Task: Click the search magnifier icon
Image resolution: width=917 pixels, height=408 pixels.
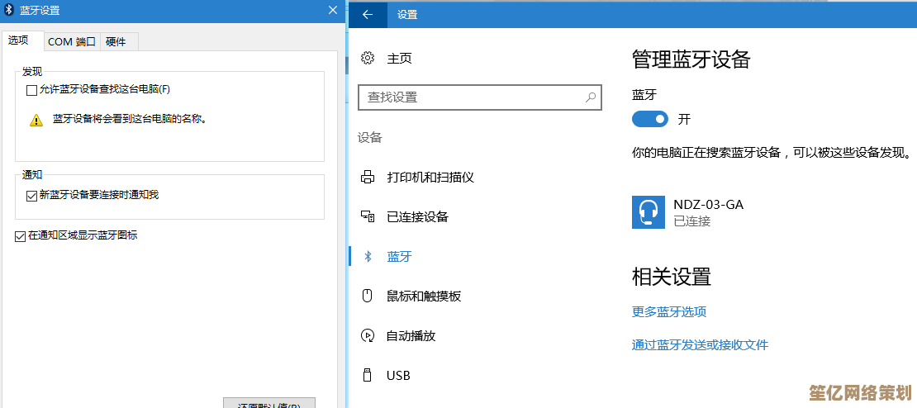Action: point(591,97)
